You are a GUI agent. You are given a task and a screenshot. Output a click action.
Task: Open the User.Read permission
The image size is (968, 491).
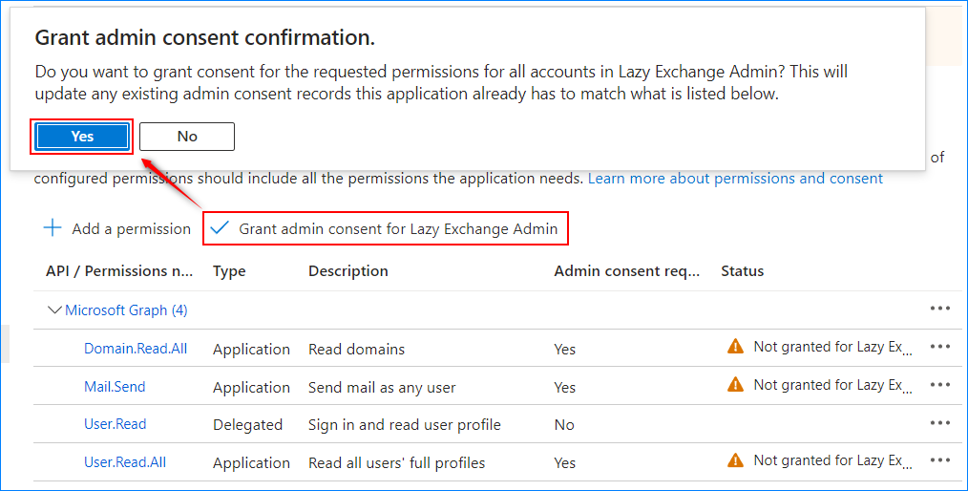116,424
